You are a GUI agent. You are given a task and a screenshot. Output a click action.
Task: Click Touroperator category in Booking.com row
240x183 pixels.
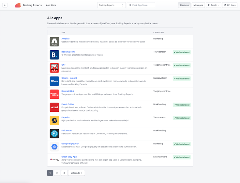tap(159, 52)
